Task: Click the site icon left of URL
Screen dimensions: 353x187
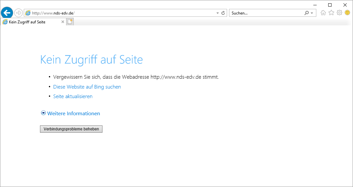Action: tap(28, 13)
